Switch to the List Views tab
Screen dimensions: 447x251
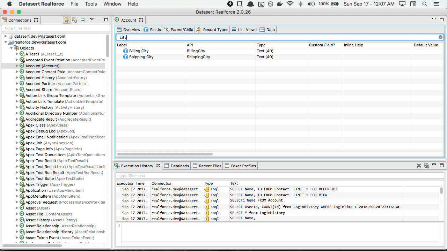coord(244,30)
